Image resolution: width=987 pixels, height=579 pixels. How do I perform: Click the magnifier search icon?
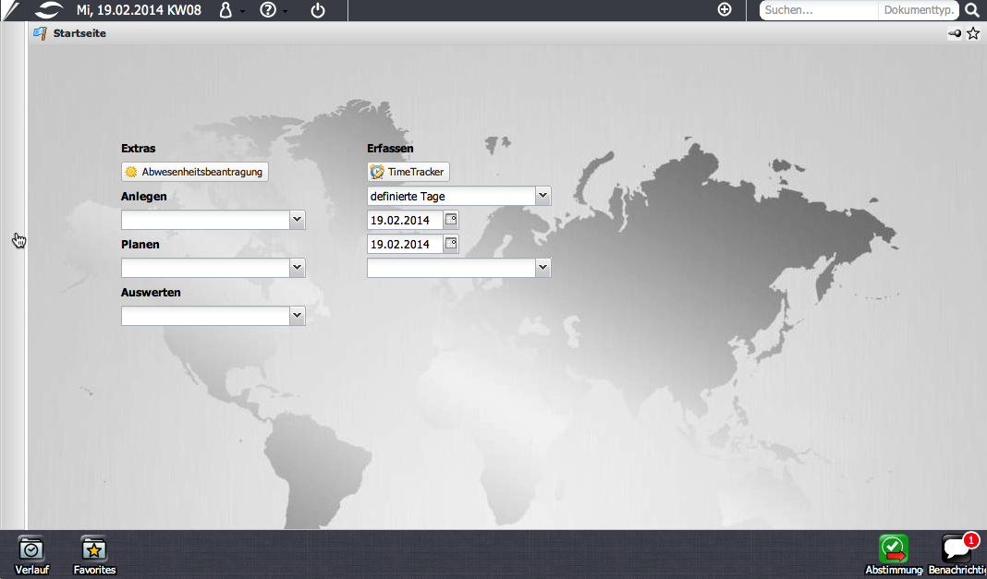(972, 10)
